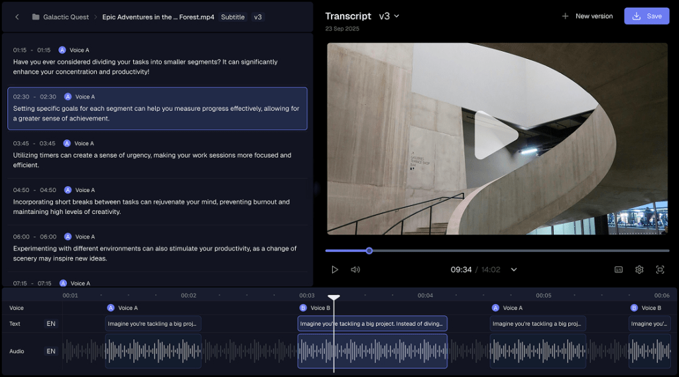This screenshot has height=377, width=679.
Task: Open the player settings gear
Action: (639, 270)
